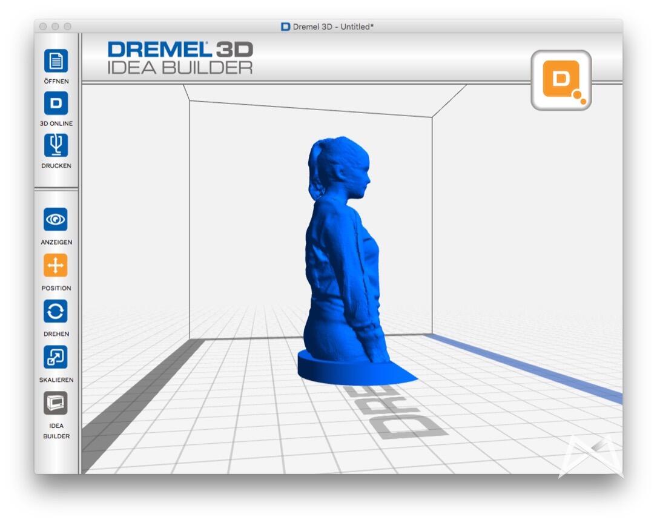Click the DREHEN label text
This screenshot has width=657, height=523.
pos(56,334)
